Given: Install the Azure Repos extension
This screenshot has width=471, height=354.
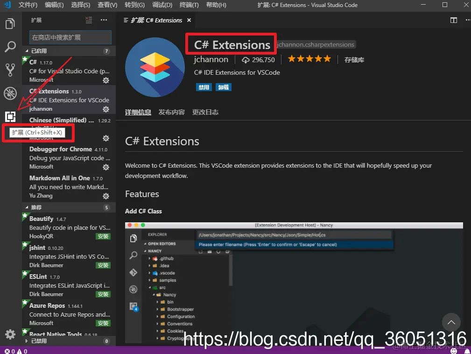Looking at the screenshot, I should [x=103, y=323].
